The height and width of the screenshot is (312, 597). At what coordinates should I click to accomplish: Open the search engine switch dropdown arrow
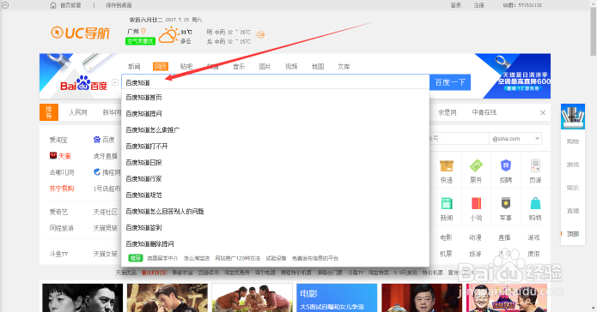point(115,82)
